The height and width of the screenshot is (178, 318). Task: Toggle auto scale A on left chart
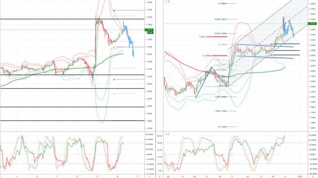coord(150,177)
